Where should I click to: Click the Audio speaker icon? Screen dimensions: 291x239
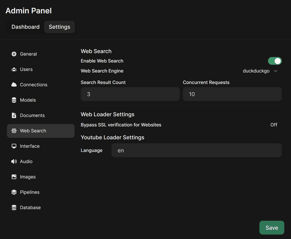pos(14,161)
